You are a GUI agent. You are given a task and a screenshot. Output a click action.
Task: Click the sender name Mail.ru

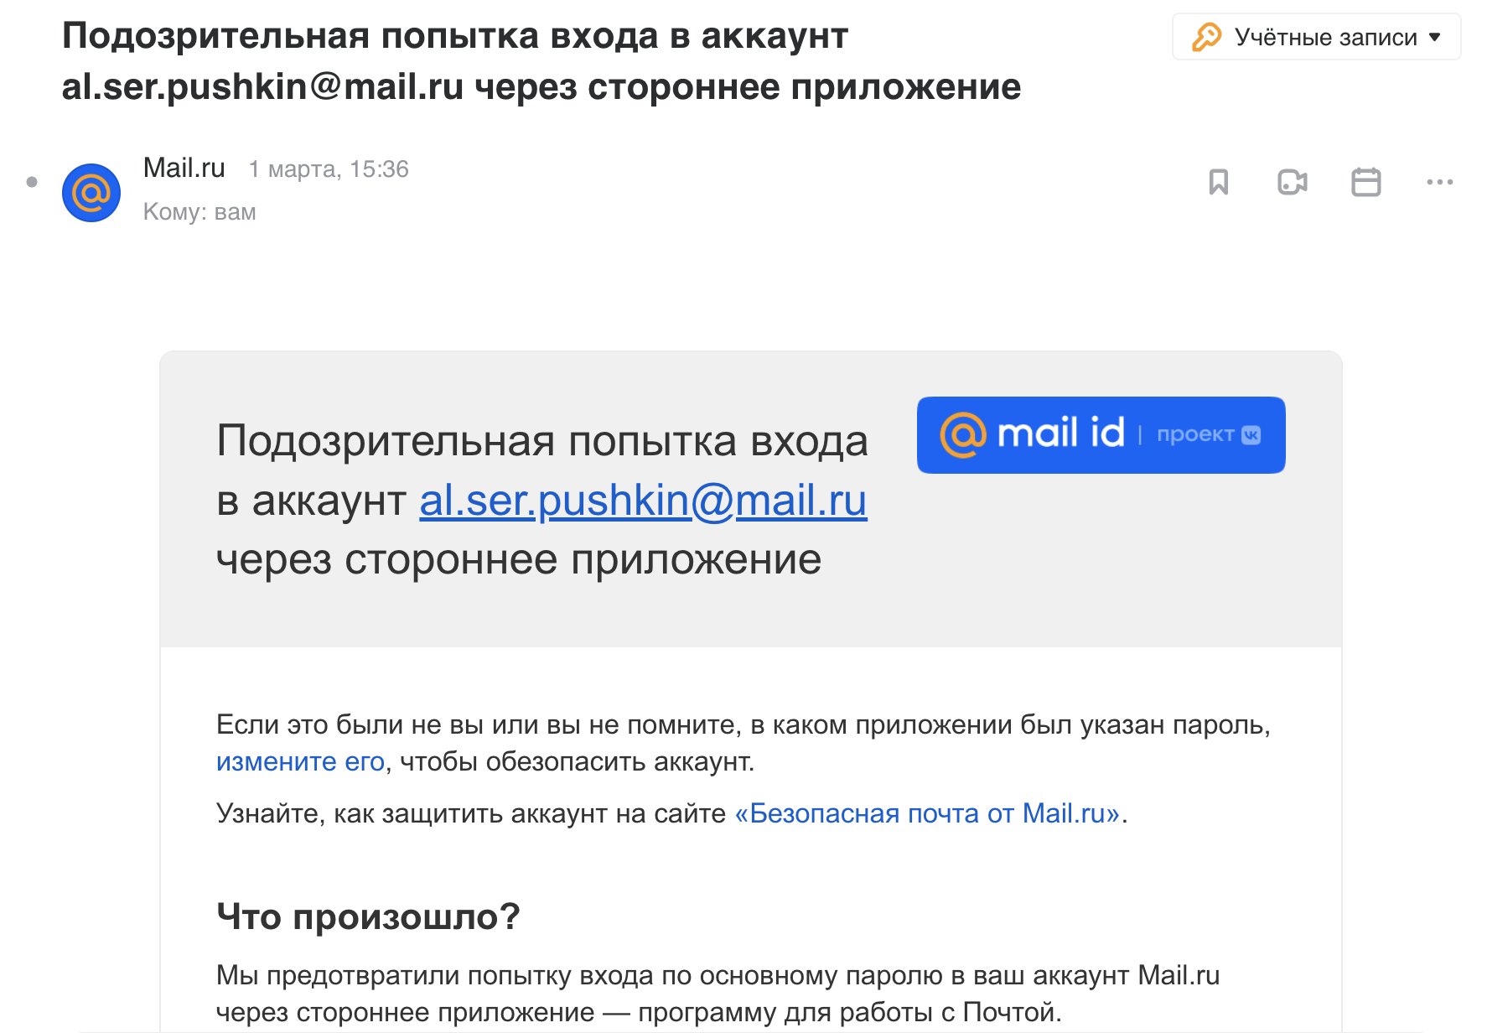pyautogui.click(x=184, y=168)
